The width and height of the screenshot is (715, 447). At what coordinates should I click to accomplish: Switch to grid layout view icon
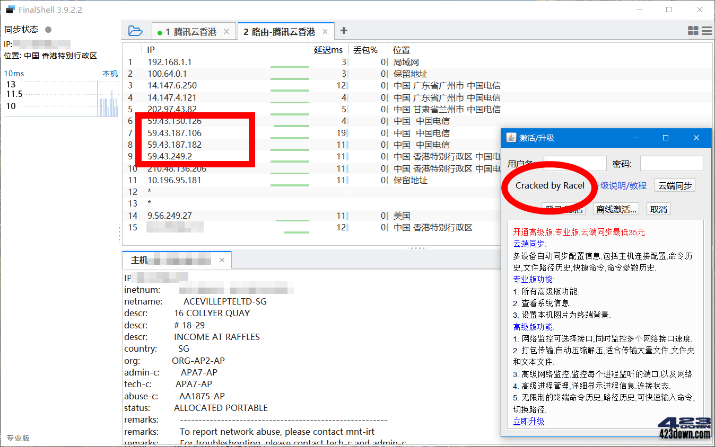693,31
